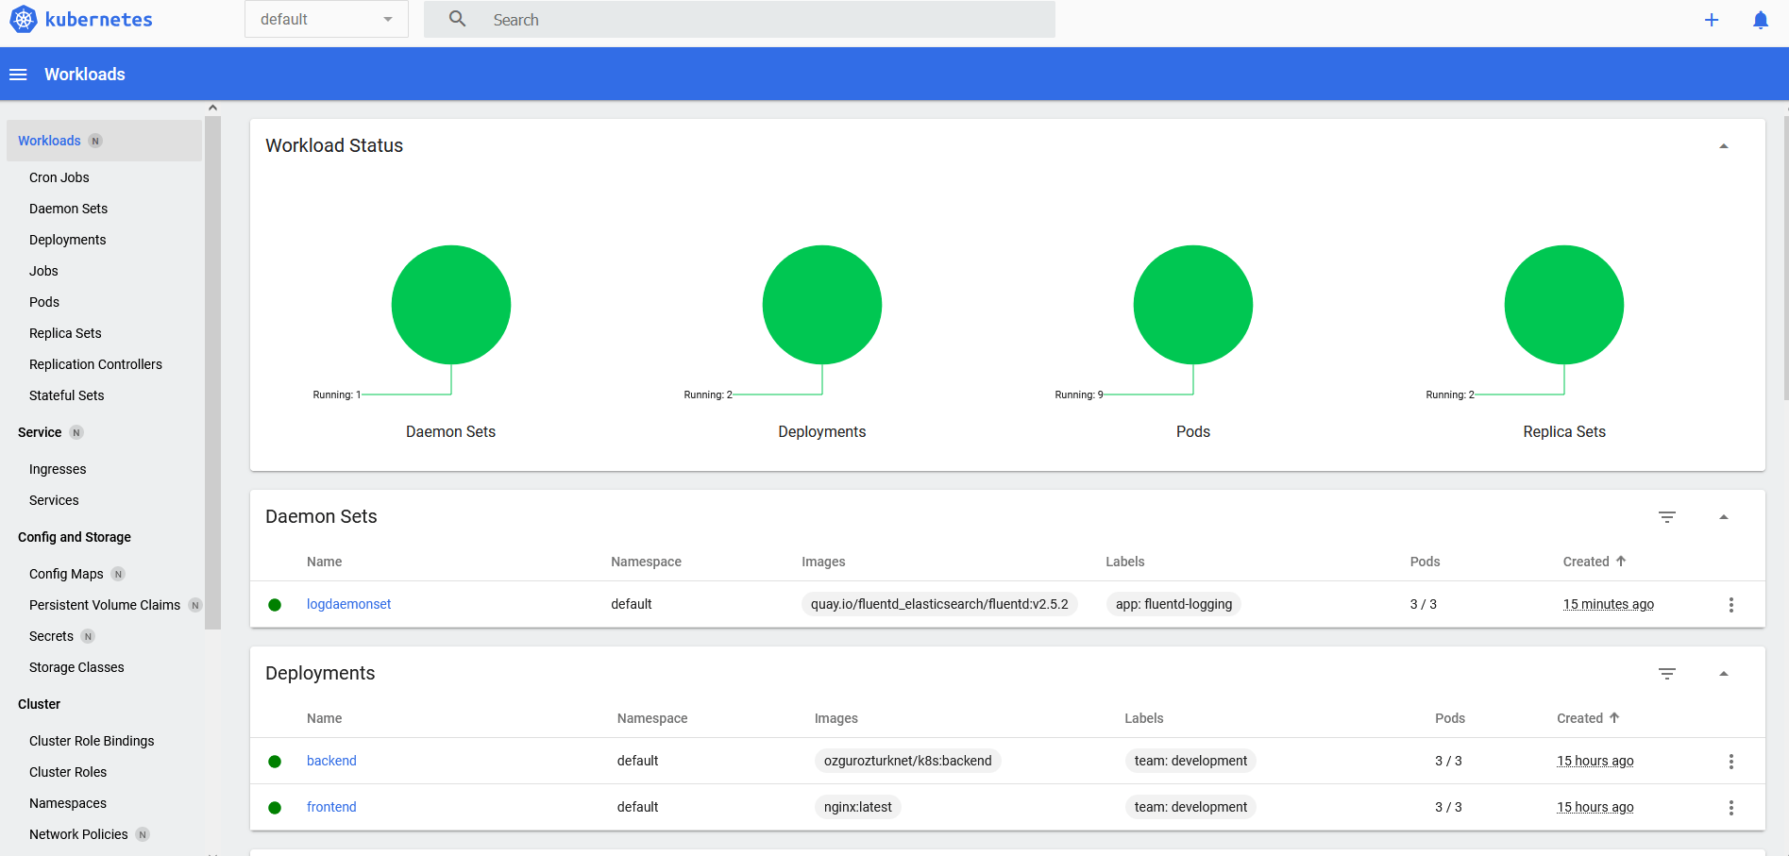
Task: Open actions menu for the backend deployment
Action: pyautogui.click(x=1731, y=761)
